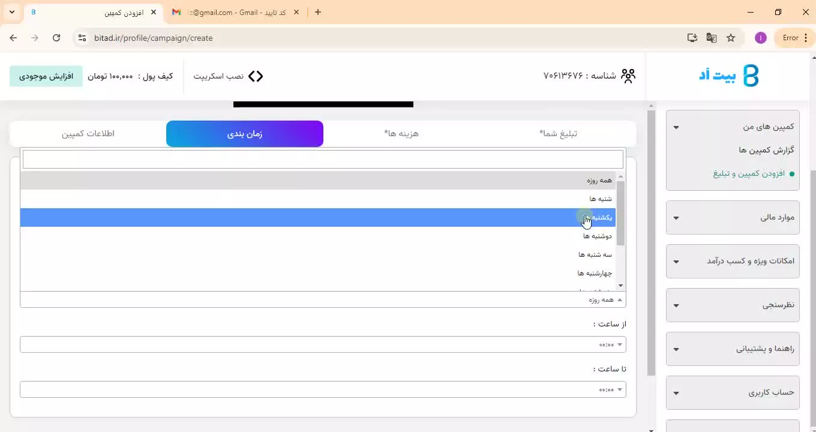Open افزودن کمپین و تبلیغ sidebar link
This screenshot has width=816, height=432.
point(749,173)
